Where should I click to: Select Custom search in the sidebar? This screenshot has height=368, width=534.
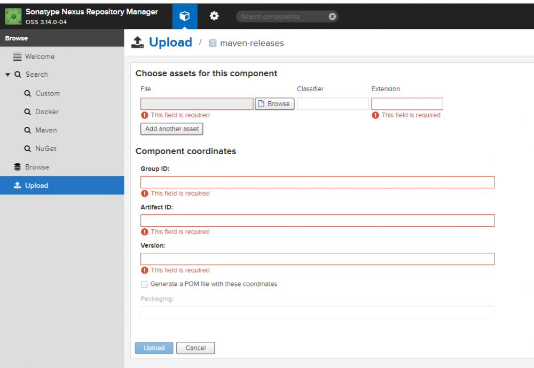pos(47,93)
